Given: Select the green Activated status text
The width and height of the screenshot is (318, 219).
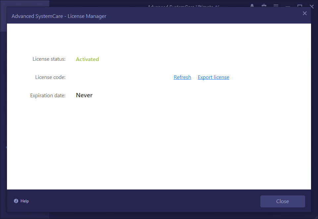Looking at the screenshot, I should (87, 59).
